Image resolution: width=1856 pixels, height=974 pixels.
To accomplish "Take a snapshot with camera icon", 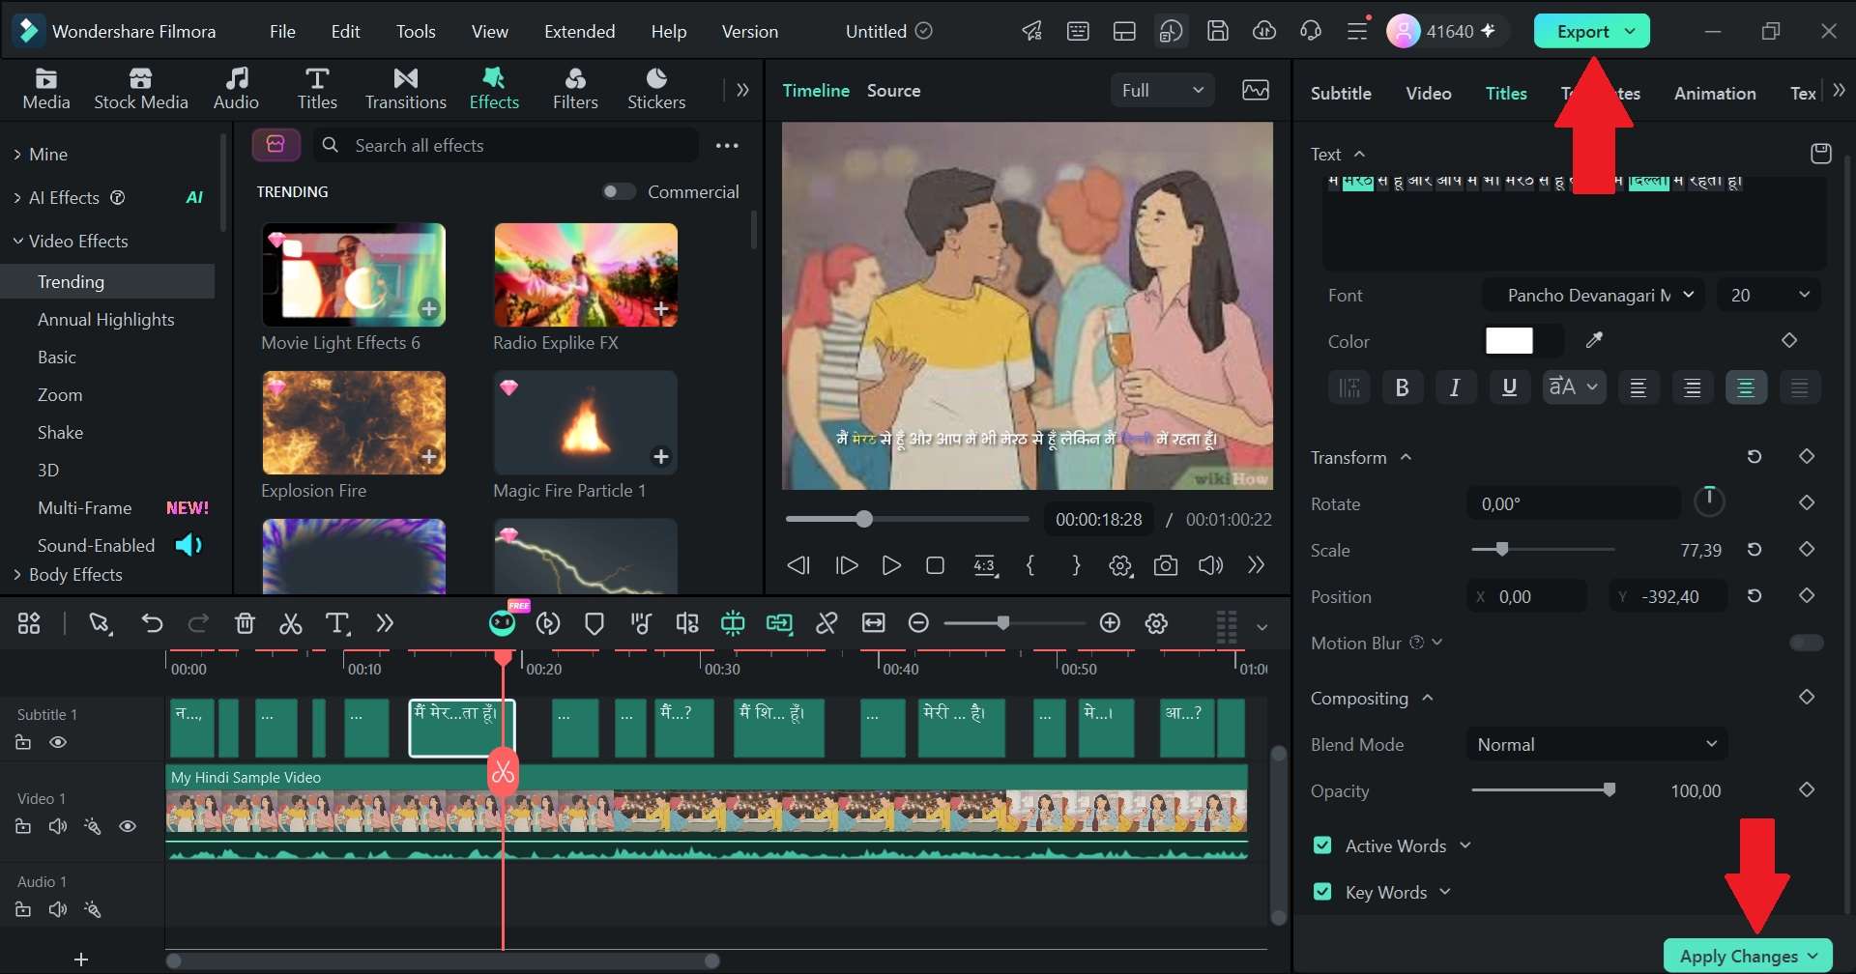I will [x=1166, y=565].
